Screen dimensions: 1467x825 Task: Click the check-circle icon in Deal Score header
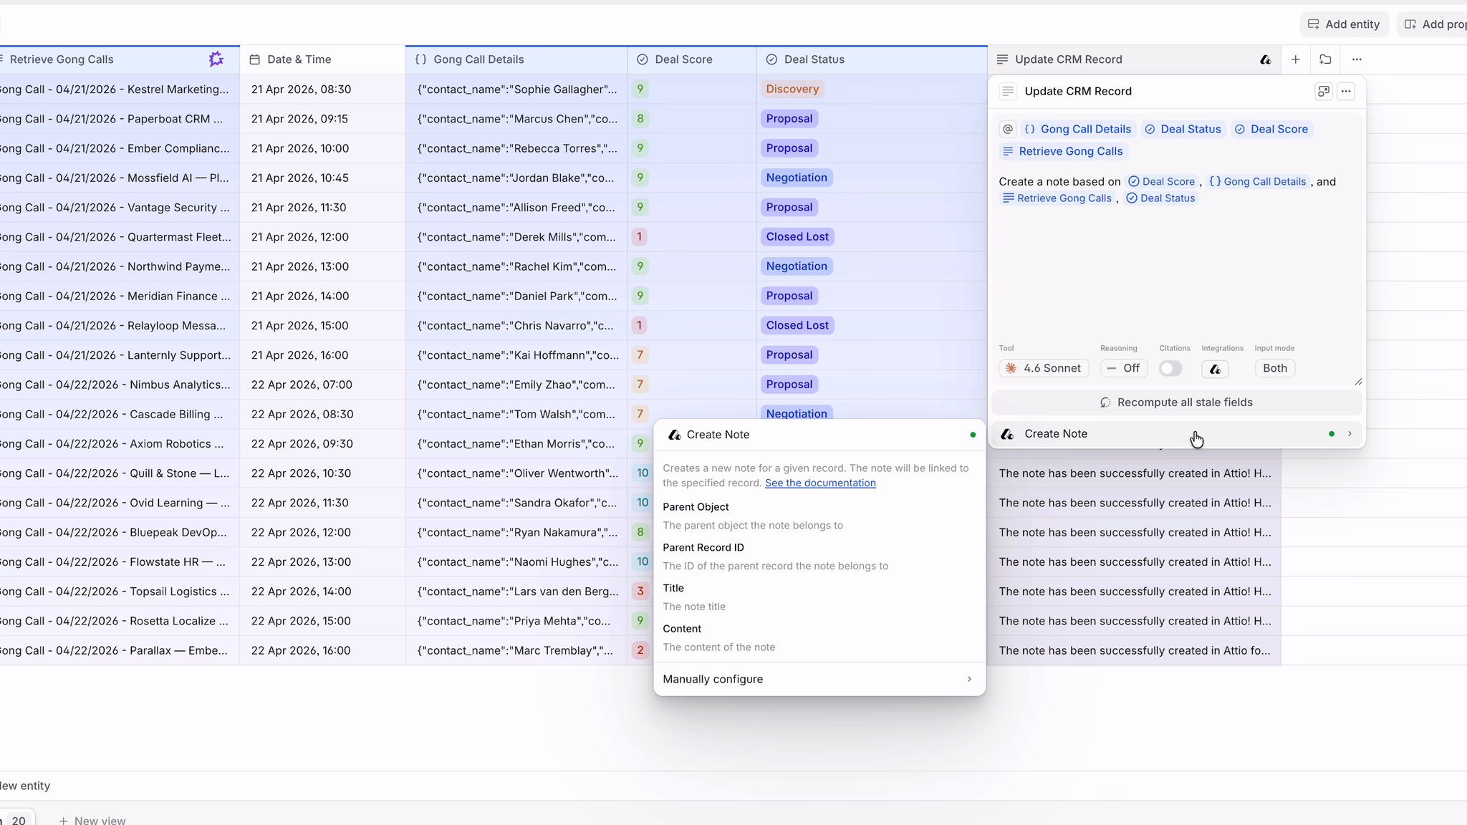[x=643, y=59]
